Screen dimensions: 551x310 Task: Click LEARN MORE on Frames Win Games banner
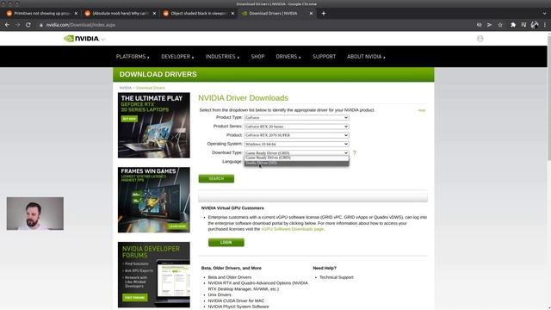pyautogui.click(x=177, y=226)
